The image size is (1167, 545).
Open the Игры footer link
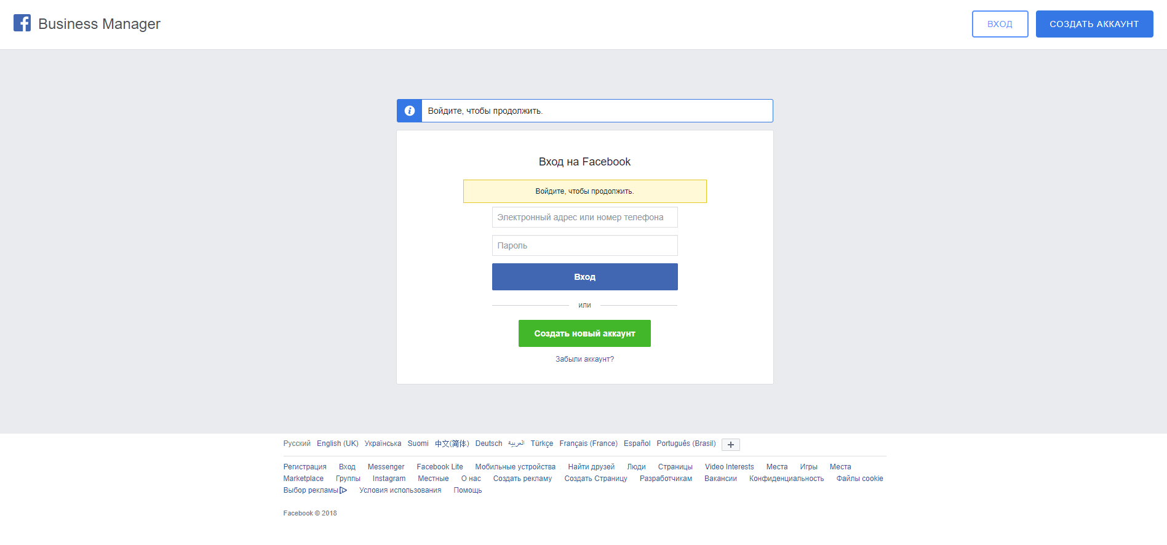pyautogui.click(x=808, y=467)
